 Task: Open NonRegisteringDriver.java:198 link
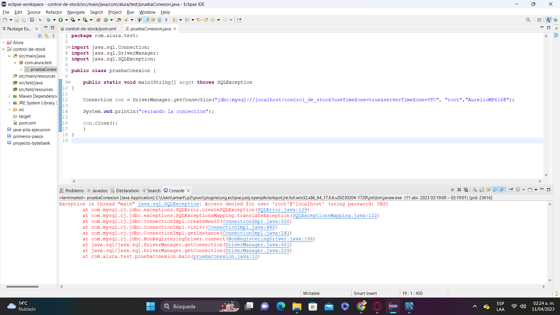click(x=271, y=239)
